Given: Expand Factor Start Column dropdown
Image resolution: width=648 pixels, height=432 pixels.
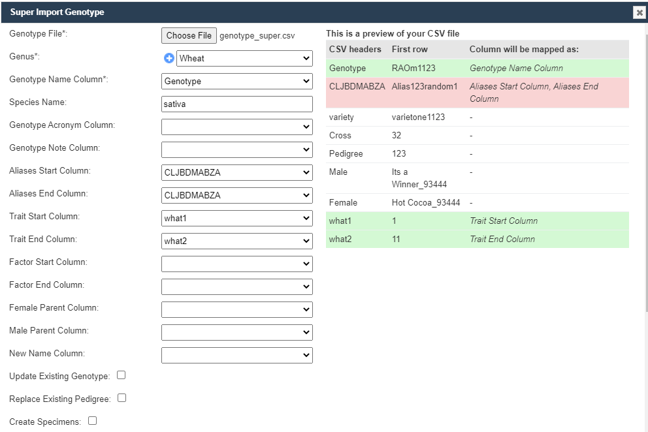Looking at the screenshot, I should [236, 264].
